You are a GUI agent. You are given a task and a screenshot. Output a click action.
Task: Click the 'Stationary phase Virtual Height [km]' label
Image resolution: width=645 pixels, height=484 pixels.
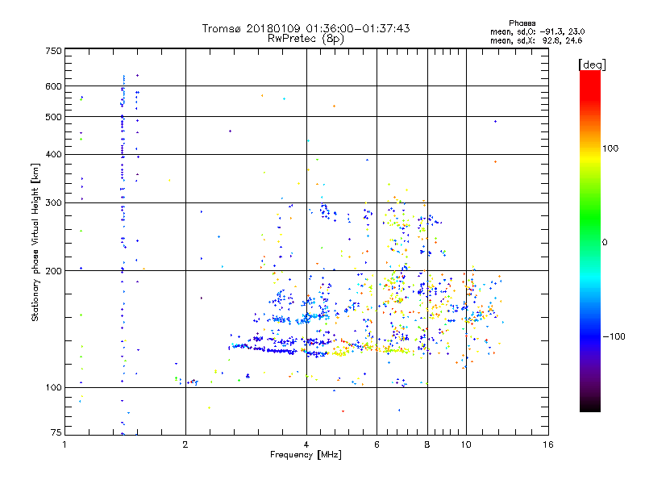[x=35, y=243]
